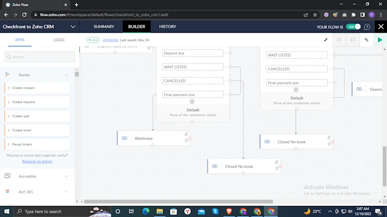Add a condition in the right decision block
Screen dimensions: 387x217
[x=296, y=90]
